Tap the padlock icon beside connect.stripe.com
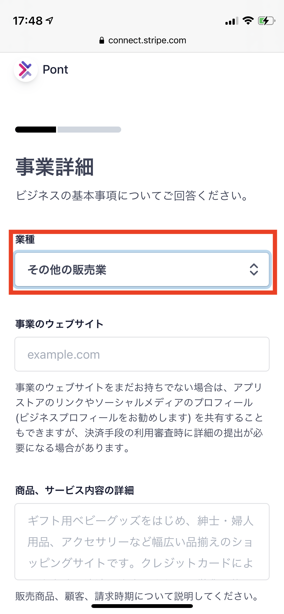The width and height of the screenshot is (284, 614). pyautogui.click(x=102, y=40)
